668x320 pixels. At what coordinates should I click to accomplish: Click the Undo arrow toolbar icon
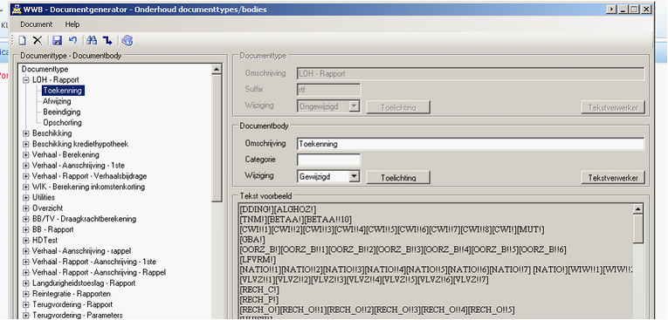[x=72, y=40]
